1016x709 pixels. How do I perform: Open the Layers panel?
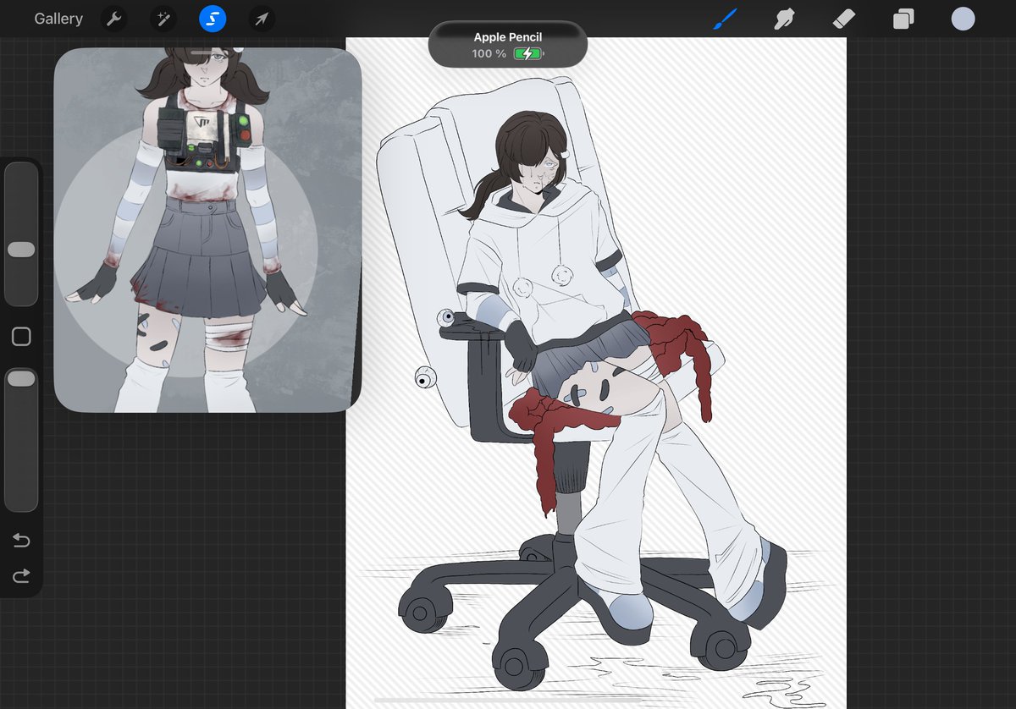point(903,19)
